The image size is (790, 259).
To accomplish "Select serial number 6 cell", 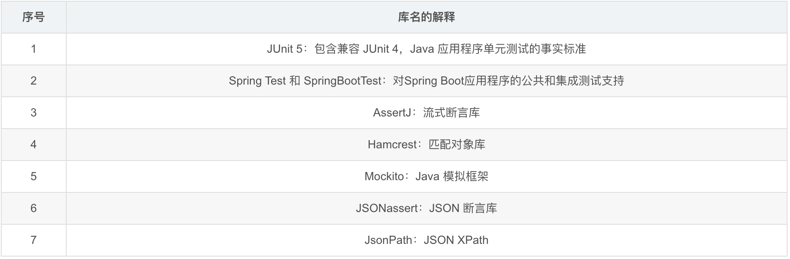I will pos(34,208).
